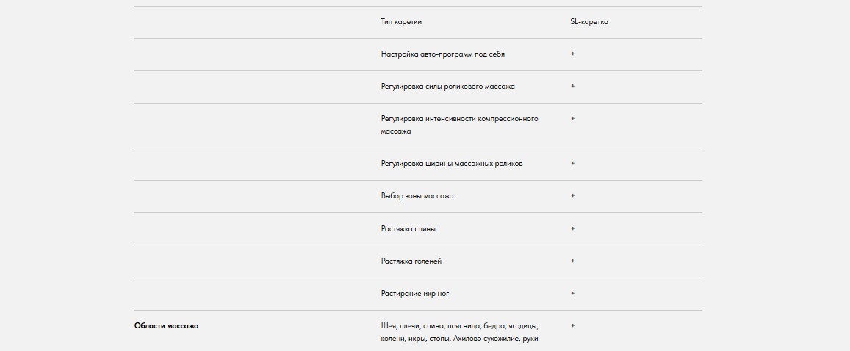Select the Настройка авто-программ под себя text
This screenshot has height=351, width=850.
pyautogui.click(x=442, y=54)
